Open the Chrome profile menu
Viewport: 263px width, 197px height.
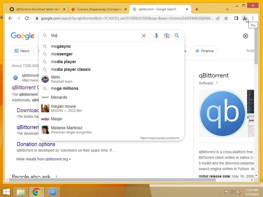[x=245, y=18]
